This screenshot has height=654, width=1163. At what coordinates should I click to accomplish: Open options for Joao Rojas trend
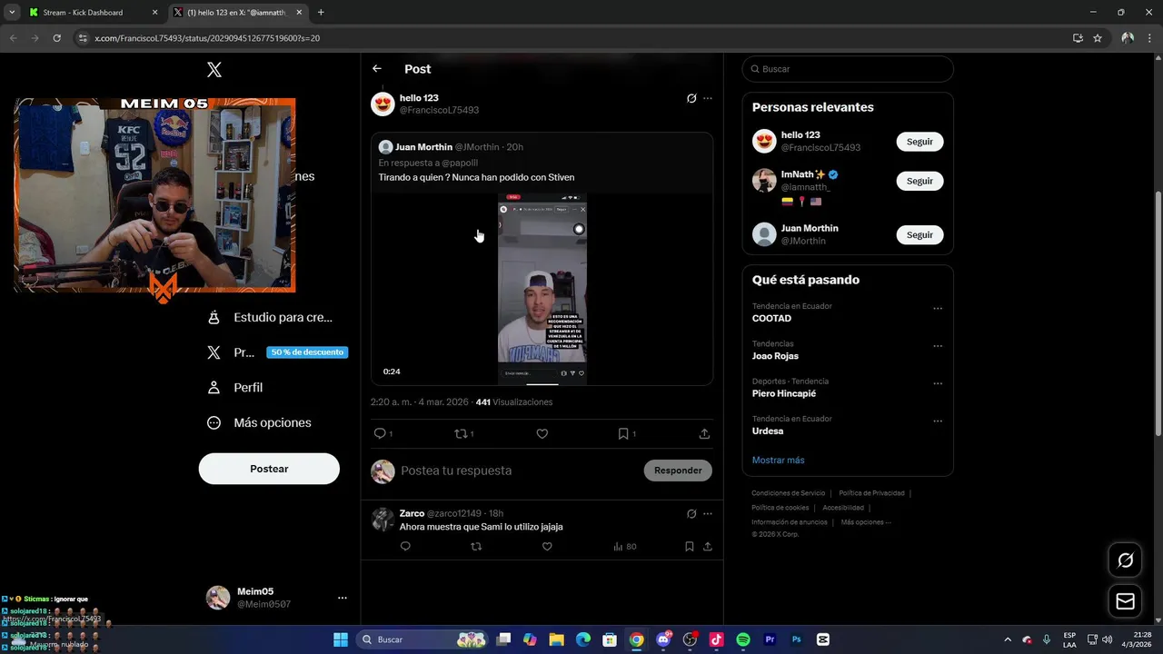(938, 346)
